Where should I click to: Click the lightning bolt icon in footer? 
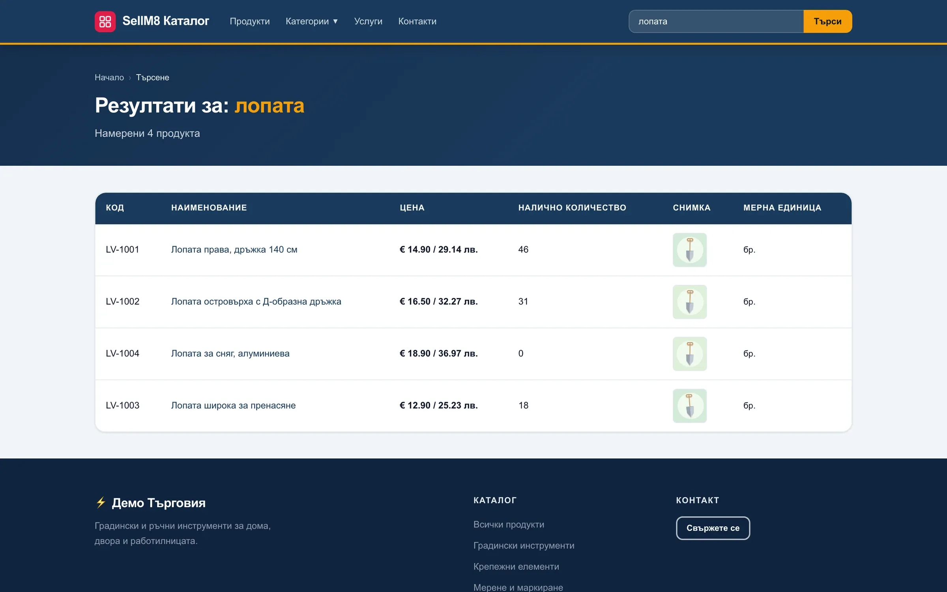101,502
